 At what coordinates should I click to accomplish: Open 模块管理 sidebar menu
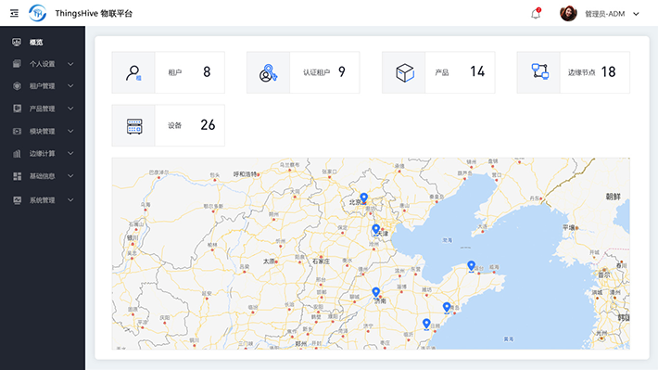(x=43, y=131)
